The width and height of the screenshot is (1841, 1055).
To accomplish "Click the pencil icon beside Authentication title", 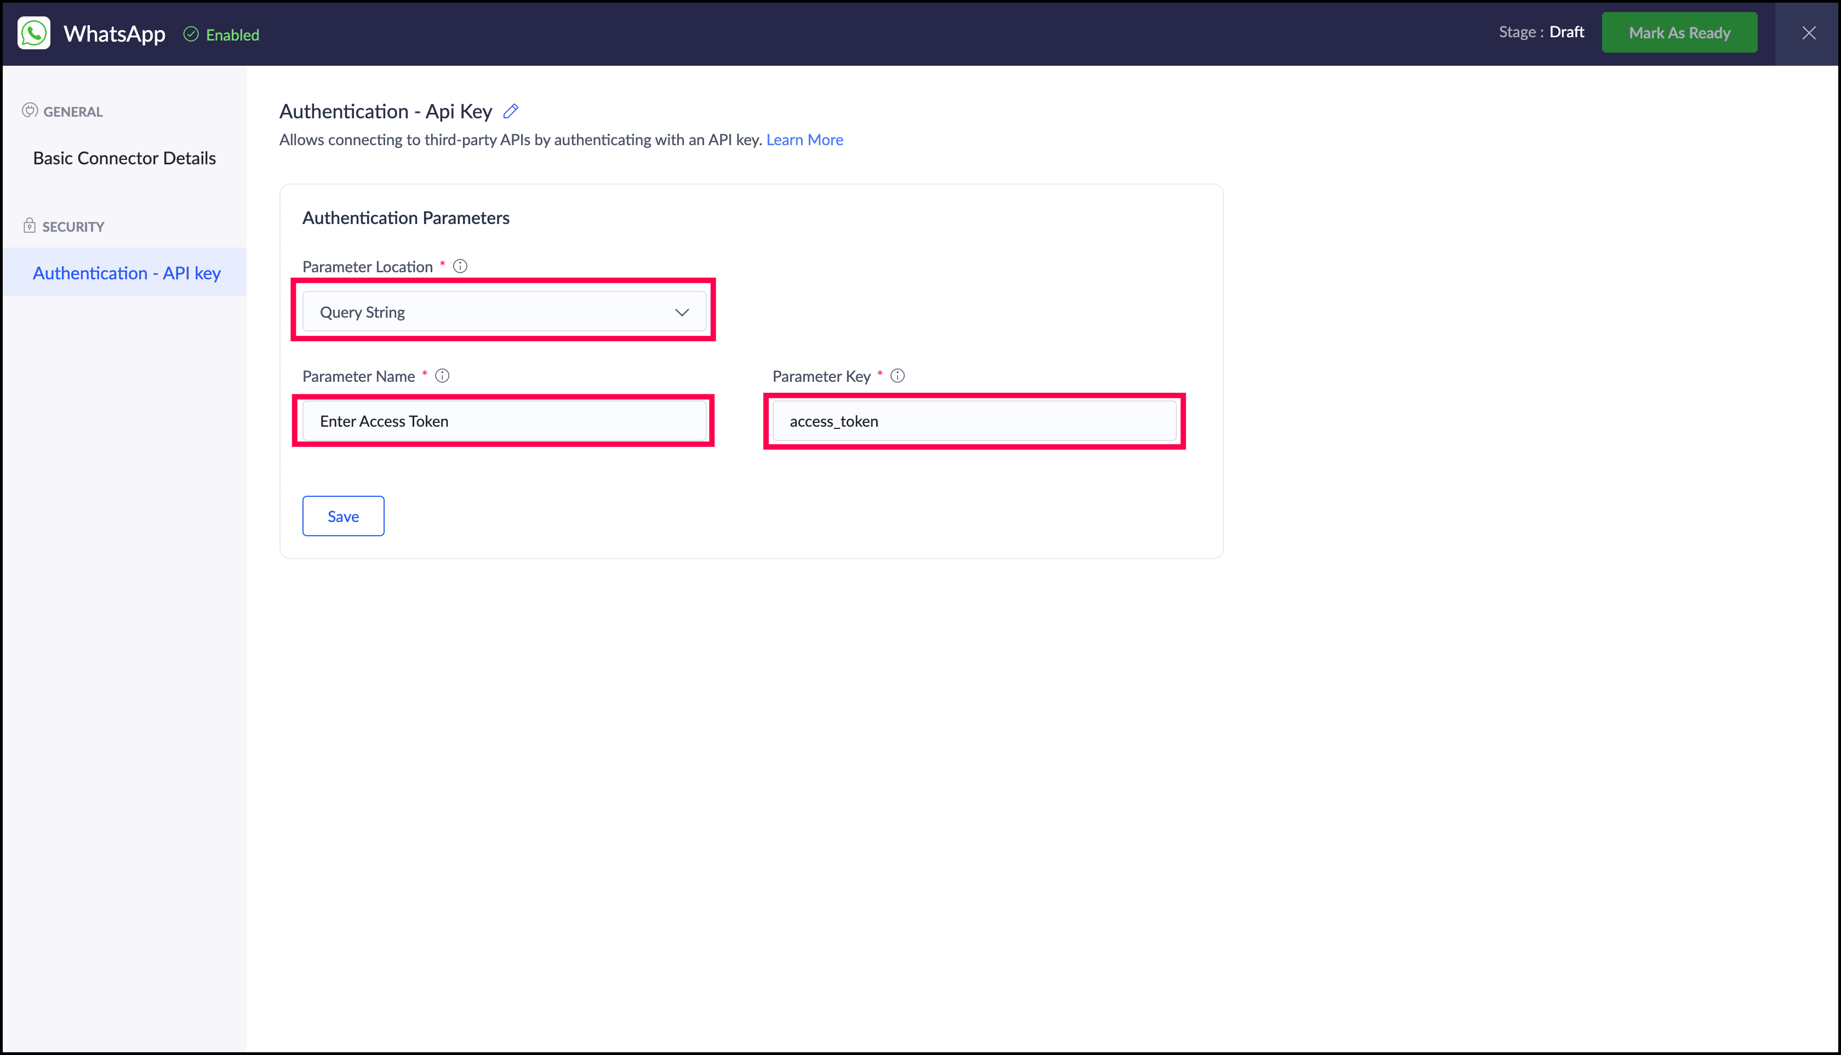I will click(x=511, y=111).
